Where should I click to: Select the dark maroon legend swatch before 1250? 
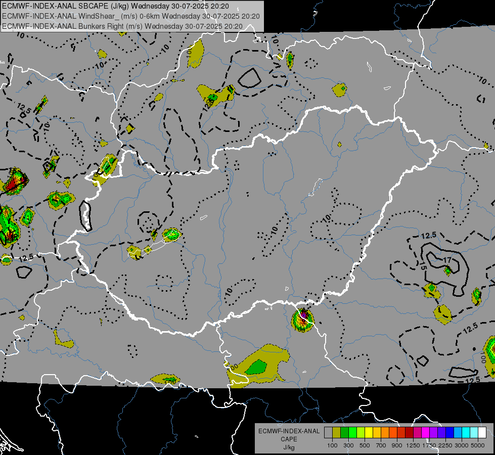tap(409, 433)
